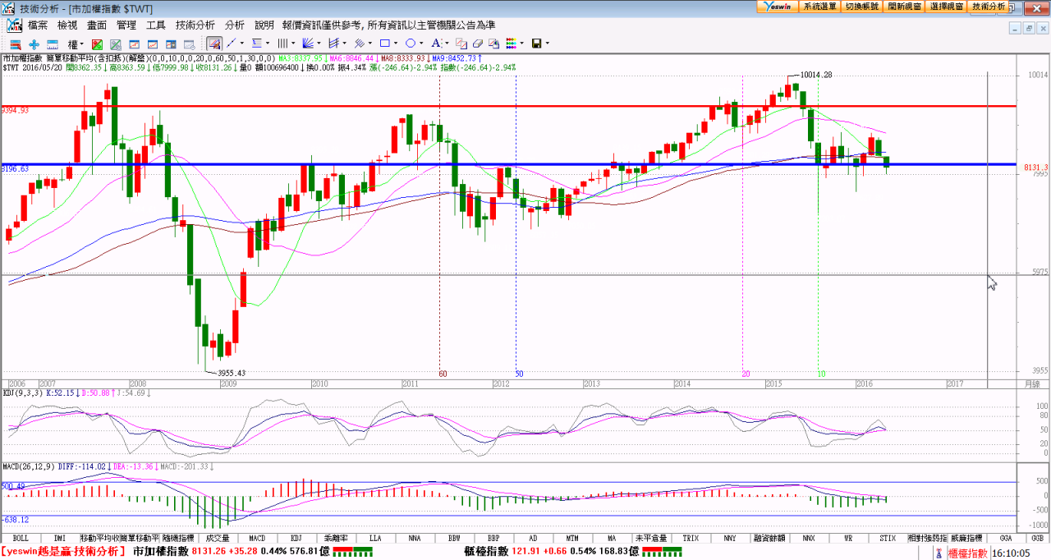
Task: Expand the vertical lines tool dropdown arrow
Action: pos(293,44)
